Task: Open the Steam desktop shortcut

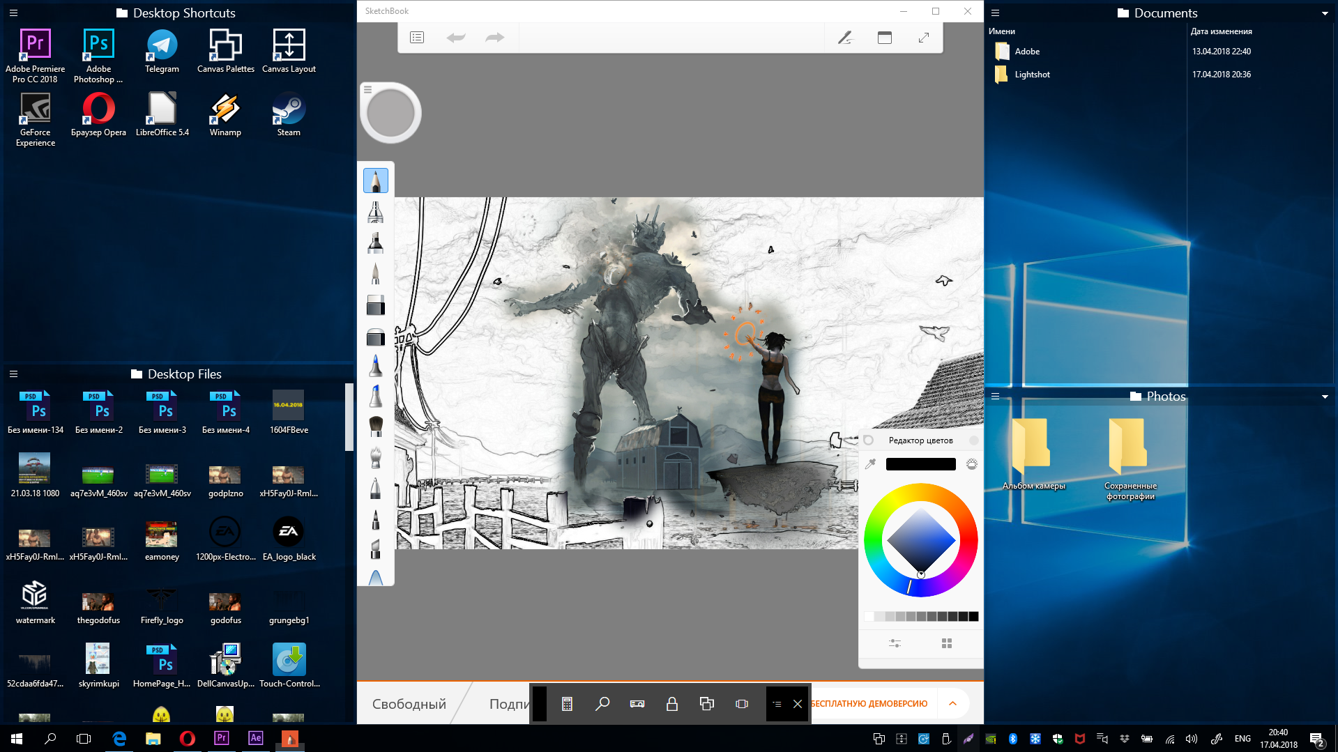Action: (289, 116)
